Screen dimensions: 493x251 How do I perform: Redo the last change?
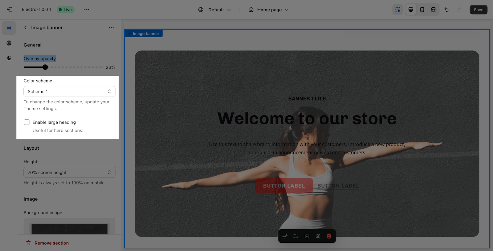459,10
